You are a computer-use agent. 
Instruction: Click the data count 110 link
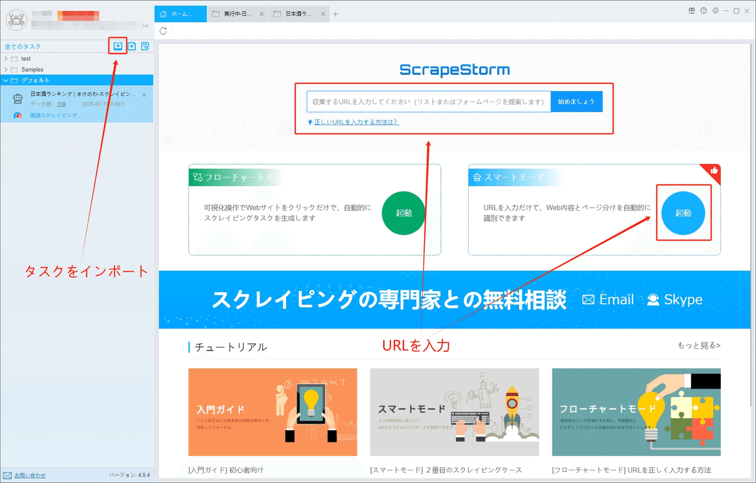click(x=61, y=104)
